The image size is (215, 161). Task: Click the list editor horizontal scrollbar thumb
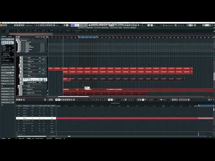click(x=32, y=136)
